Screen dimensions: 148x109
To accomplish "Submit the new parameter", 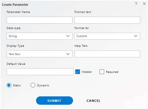I will coord(55,101).
